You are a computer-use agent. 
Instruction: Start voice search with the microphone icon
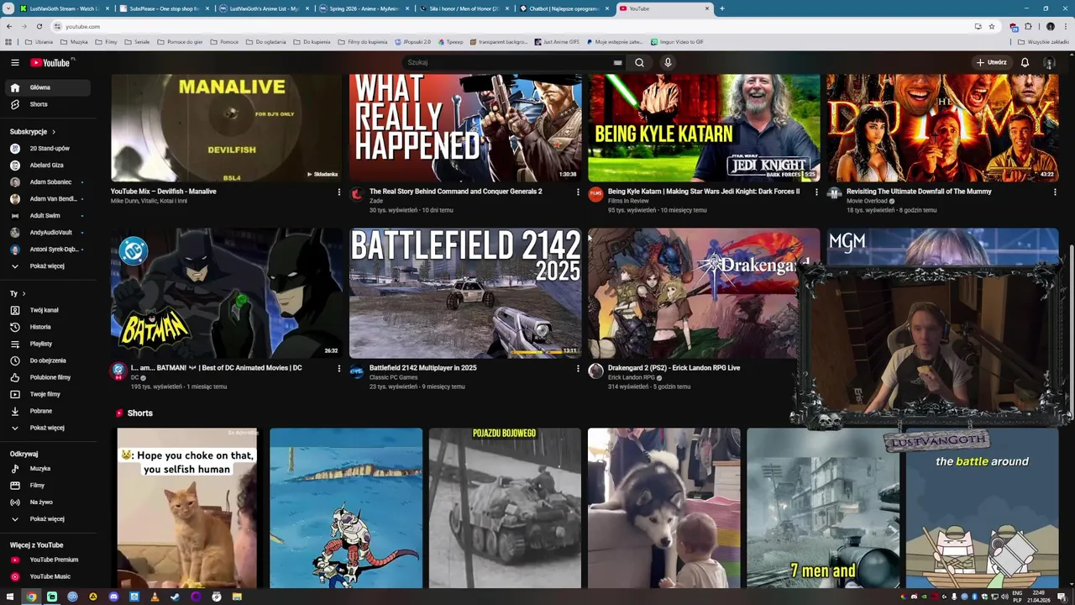coord(668,62)
